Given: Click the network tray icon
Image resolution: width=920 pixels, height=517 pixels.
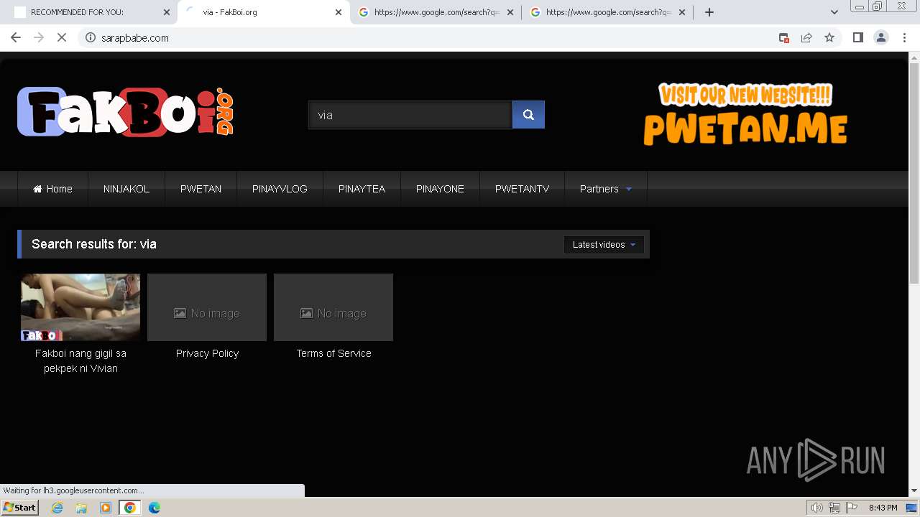Looking at the screenshot, I should [x=834, y=508].
